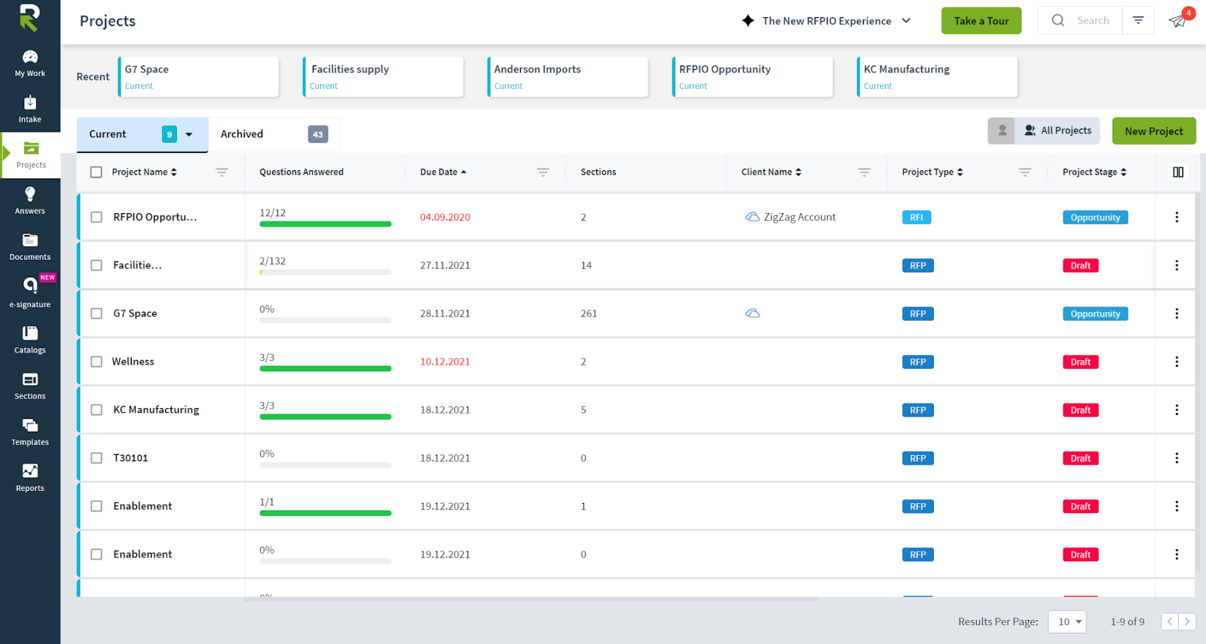Viewport: 1206px width, 644px height.
Task: Open Sections in sidebar
Action: (30, 386)
